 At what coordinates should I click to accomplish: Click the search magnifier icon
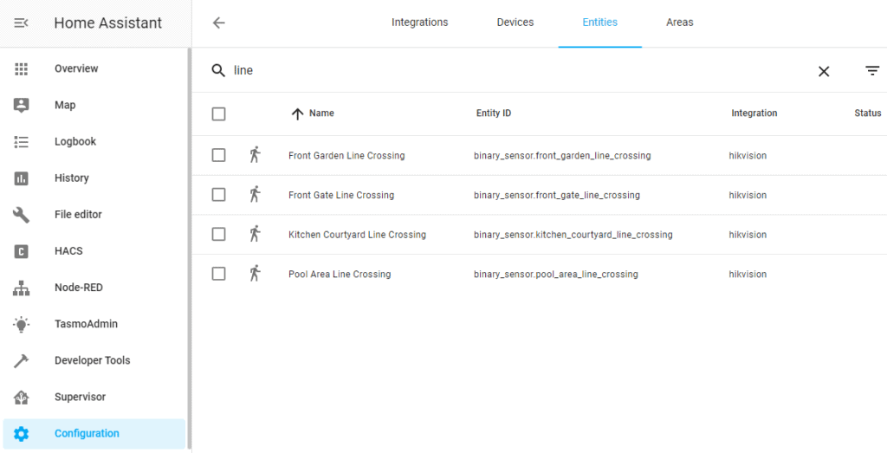point(218,71)
